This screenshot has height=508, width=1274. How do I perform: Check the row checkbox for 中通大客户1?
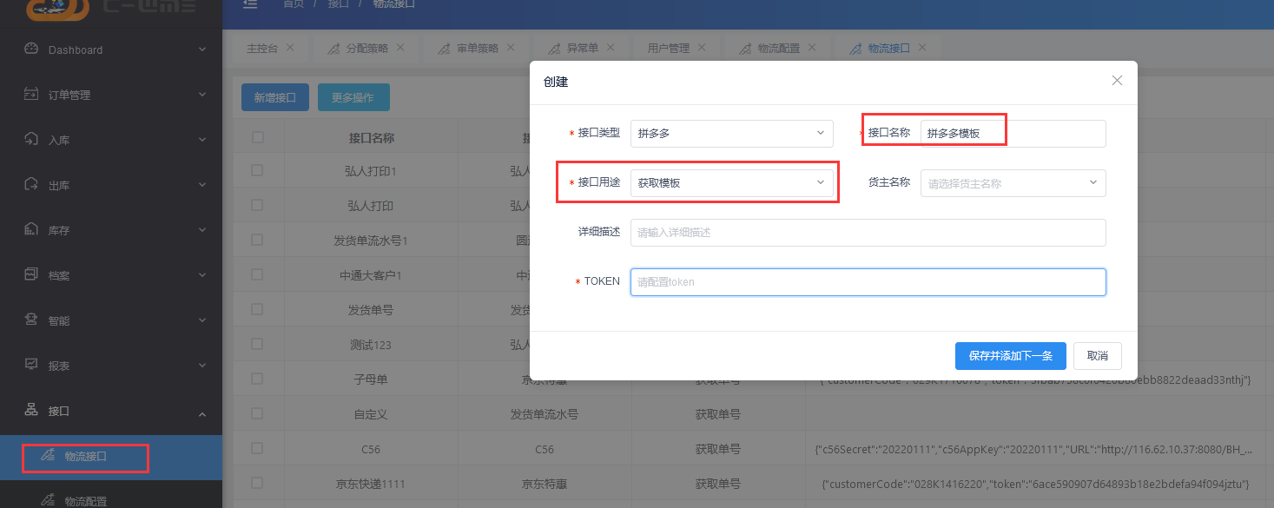click(257, 275)
